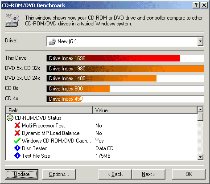Image resolution: width=210 pixels, height=184 pixels.
Task: Click the Update button
Action: pyautogui.click(x=21, y=174)
